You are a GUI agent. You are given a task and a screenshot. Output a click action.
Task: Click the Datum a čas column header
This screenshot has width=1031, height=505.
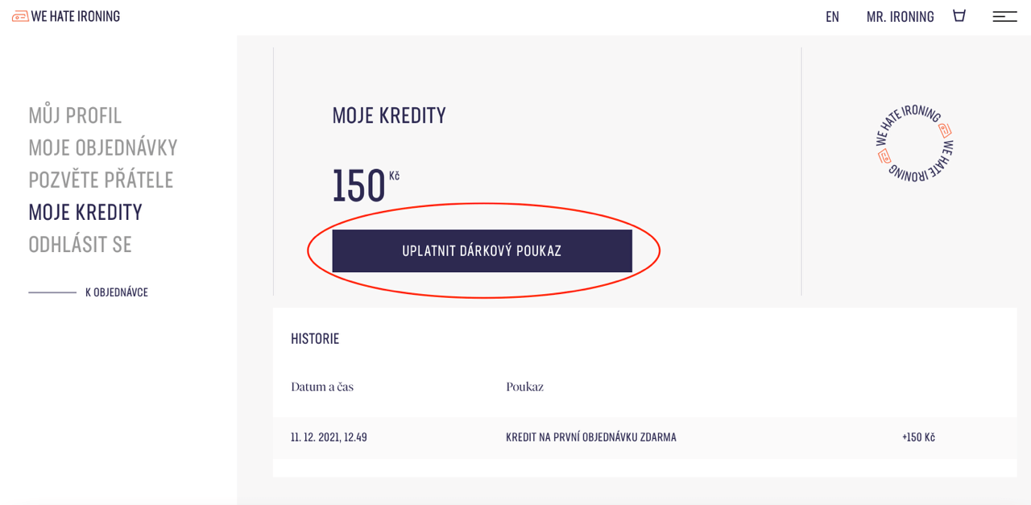click(322, 387)
